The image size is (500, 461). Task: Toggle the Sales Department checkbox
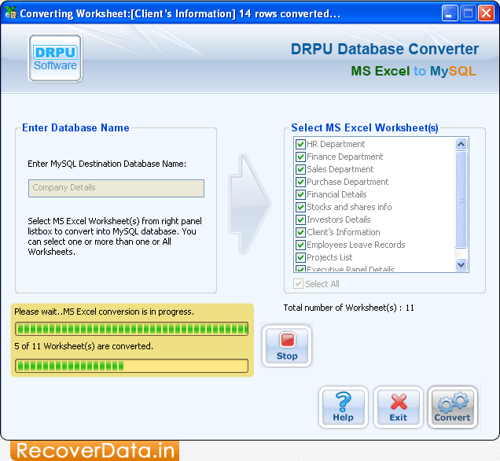point(300,169)
